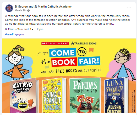Click the Scholastic logo on the poster
Viewport: 137px width, 115px height.
point(55,43)
